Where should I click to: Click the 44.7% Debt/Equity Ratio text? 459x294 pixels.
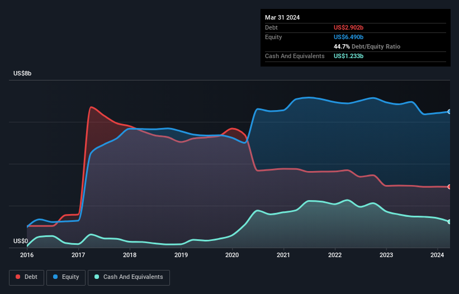click(x=367, y=46)
